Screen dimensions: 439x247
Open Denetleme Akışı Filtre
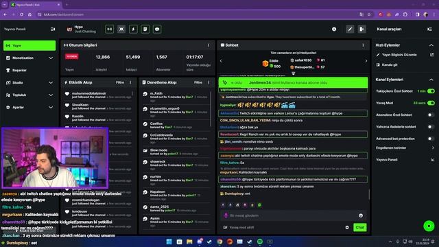(x=198, y=82)
